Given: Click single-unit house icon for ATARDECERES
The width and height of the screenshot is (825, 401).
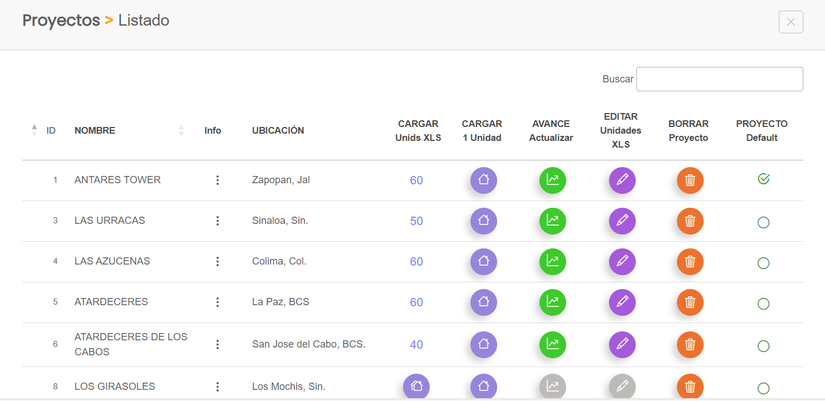Looking at the screenshot, I should click(483, 302).
